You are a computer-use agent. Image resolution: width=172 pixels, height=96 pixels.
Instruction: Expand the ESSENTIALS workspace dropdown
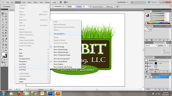(x=123, y=2)
